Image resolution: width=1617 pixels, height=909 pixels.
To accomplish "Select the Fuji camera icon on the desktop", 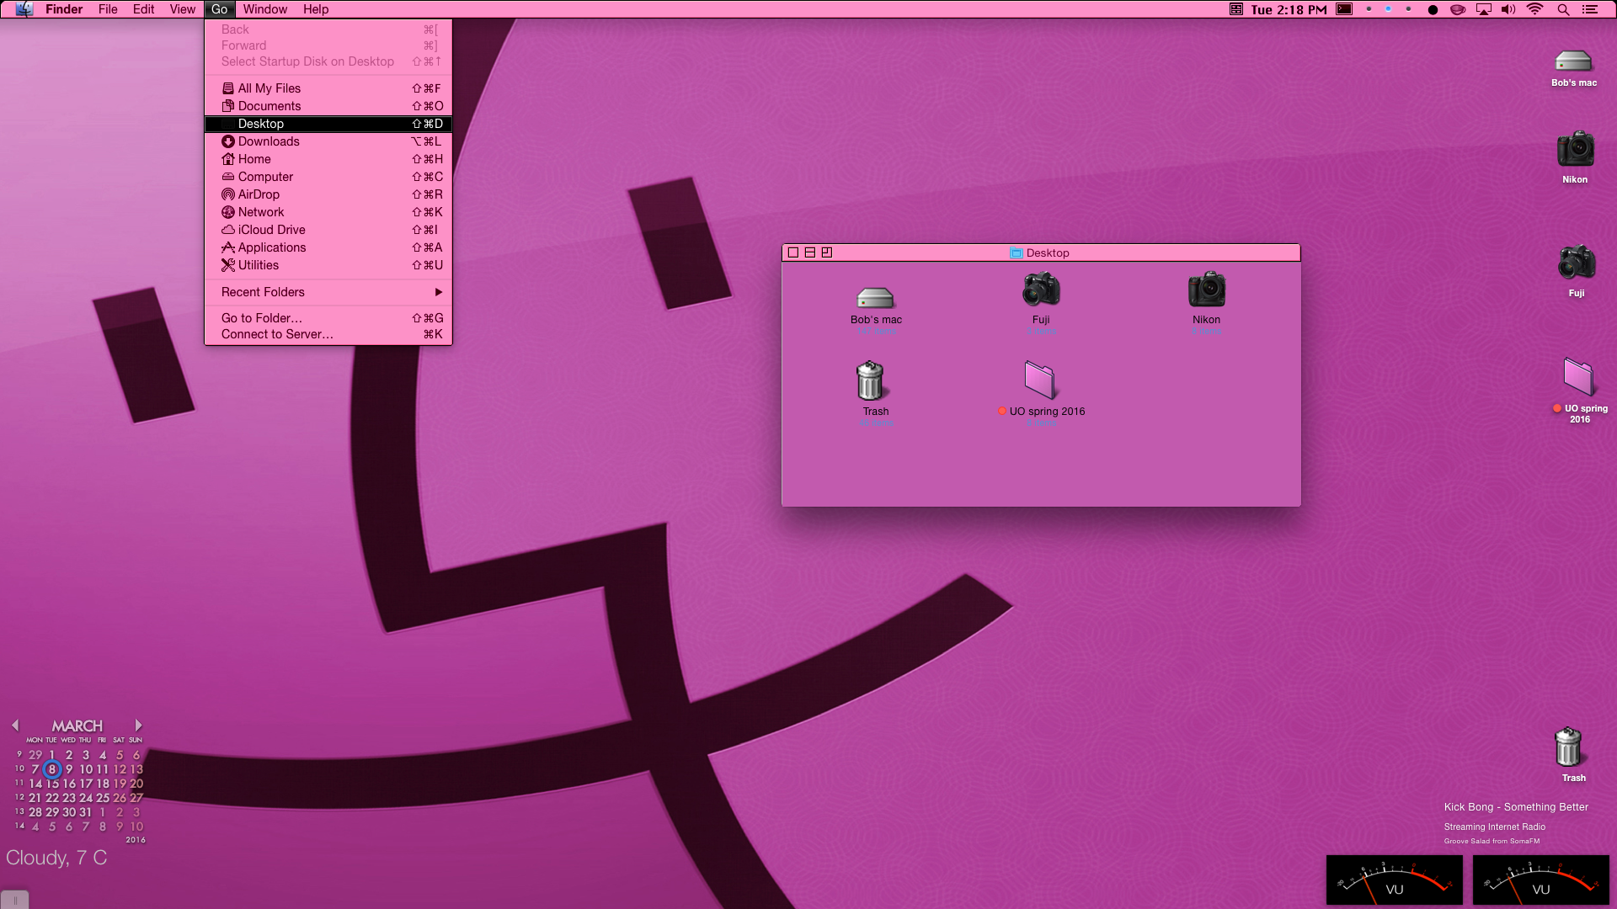I will 1576,263.
